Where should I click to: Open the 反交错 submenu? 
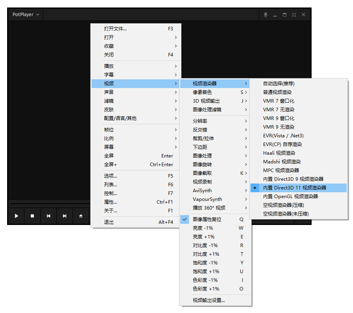pos(215,129)
